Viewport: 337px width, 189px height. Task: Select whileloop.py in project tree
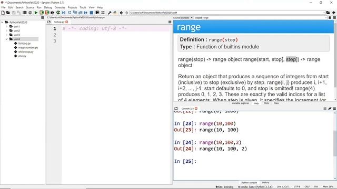click(26, 51)
